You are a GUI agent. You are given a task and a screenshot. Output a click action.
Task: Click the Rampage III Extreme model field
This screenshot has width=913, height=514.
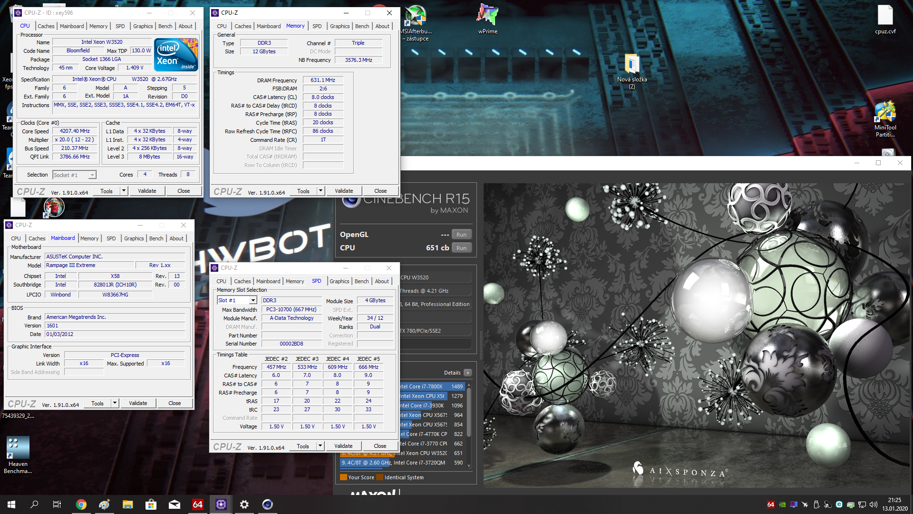coord(89,265)
